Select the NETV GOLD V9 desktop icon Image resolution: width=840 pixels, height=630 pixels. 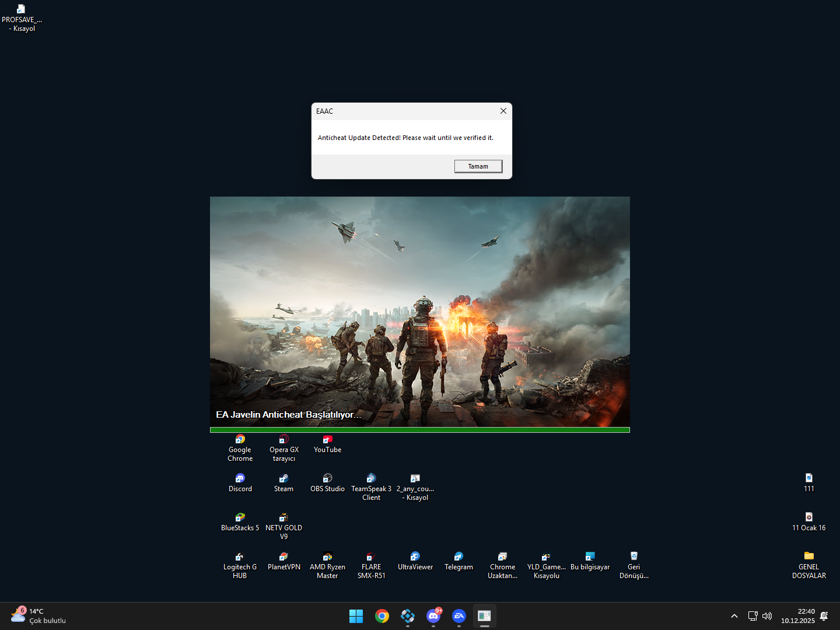(283, 526)
